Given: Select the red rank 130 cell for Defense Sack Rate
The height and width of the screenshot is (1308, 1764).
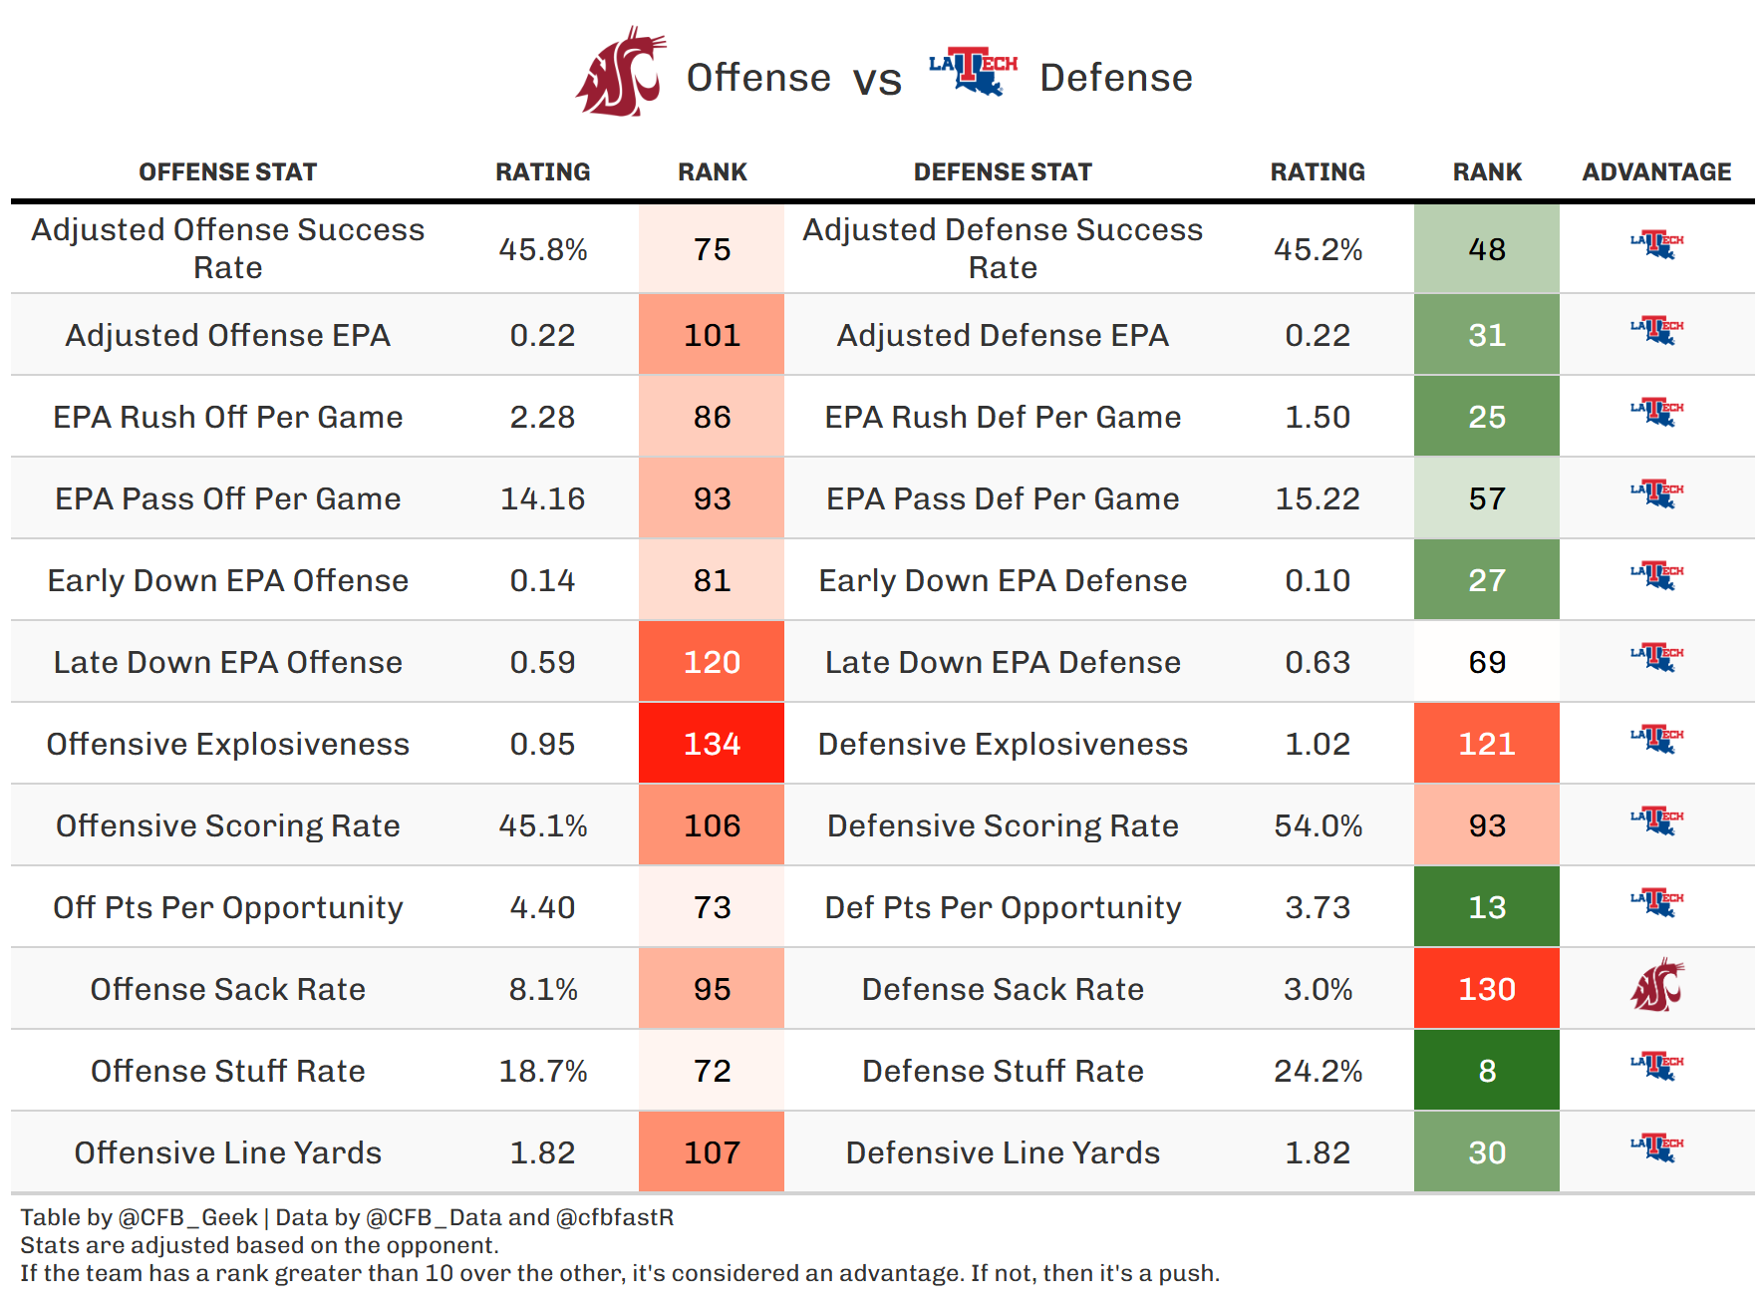Looking at the screenshot, I should (x=1486, y=989).
